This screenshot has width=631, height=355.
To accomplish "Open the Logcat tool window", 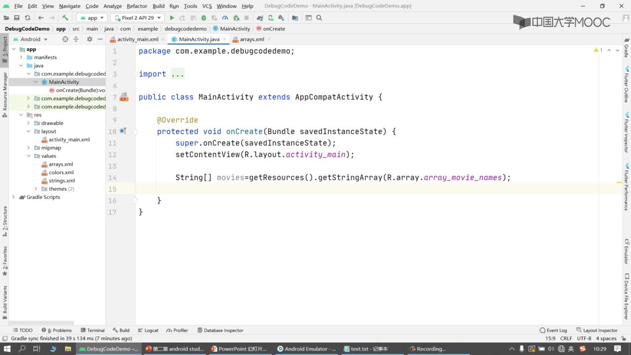I will tap(148, 330).
